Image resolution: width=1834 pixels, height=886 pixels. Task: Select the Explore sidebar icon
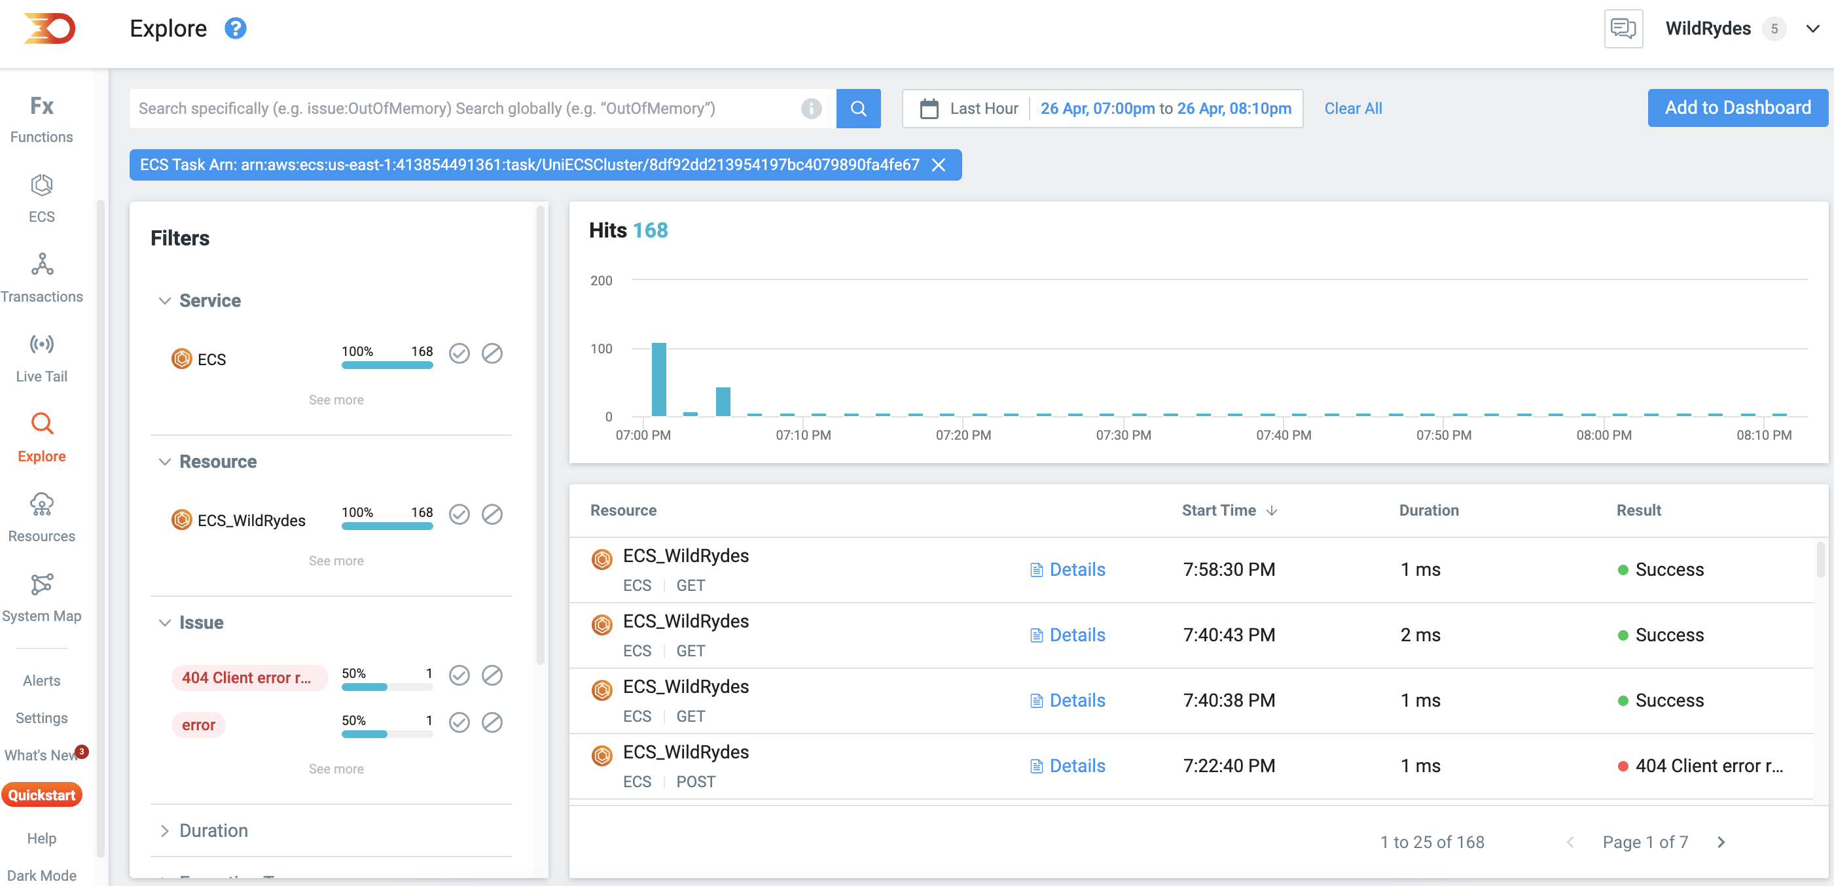coord(42,423)
